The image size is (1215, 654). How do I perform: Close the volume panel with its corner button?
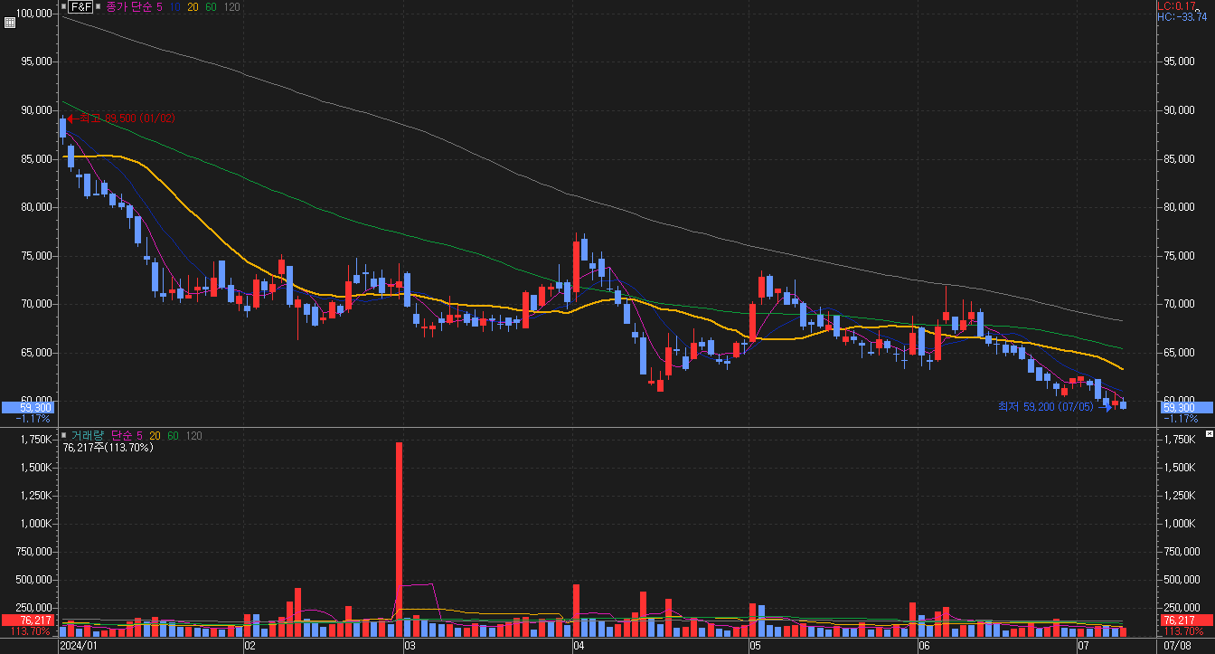click(1210, 435)
